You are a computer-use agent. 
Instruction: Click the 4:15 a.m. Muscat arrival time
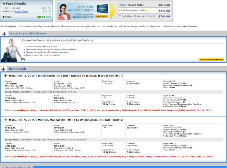(59, 98)
